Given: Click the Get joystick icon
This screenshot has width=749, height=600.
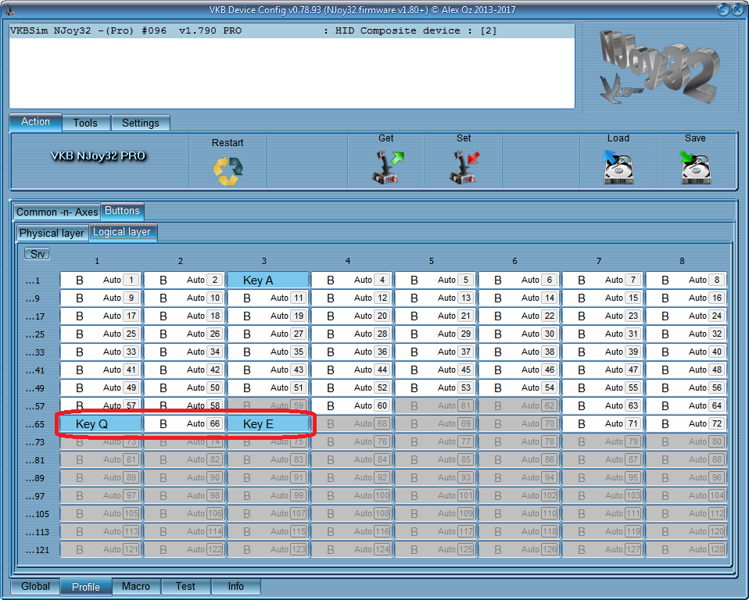Looking at the screenshot, I should point(386,167).
